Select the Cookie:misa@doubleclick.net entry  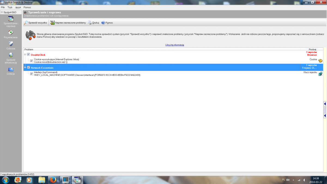click(51, 62)
